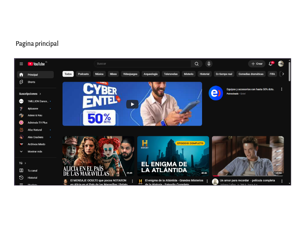
Task: Click the YouTube logo
Action: coord(36,64)
